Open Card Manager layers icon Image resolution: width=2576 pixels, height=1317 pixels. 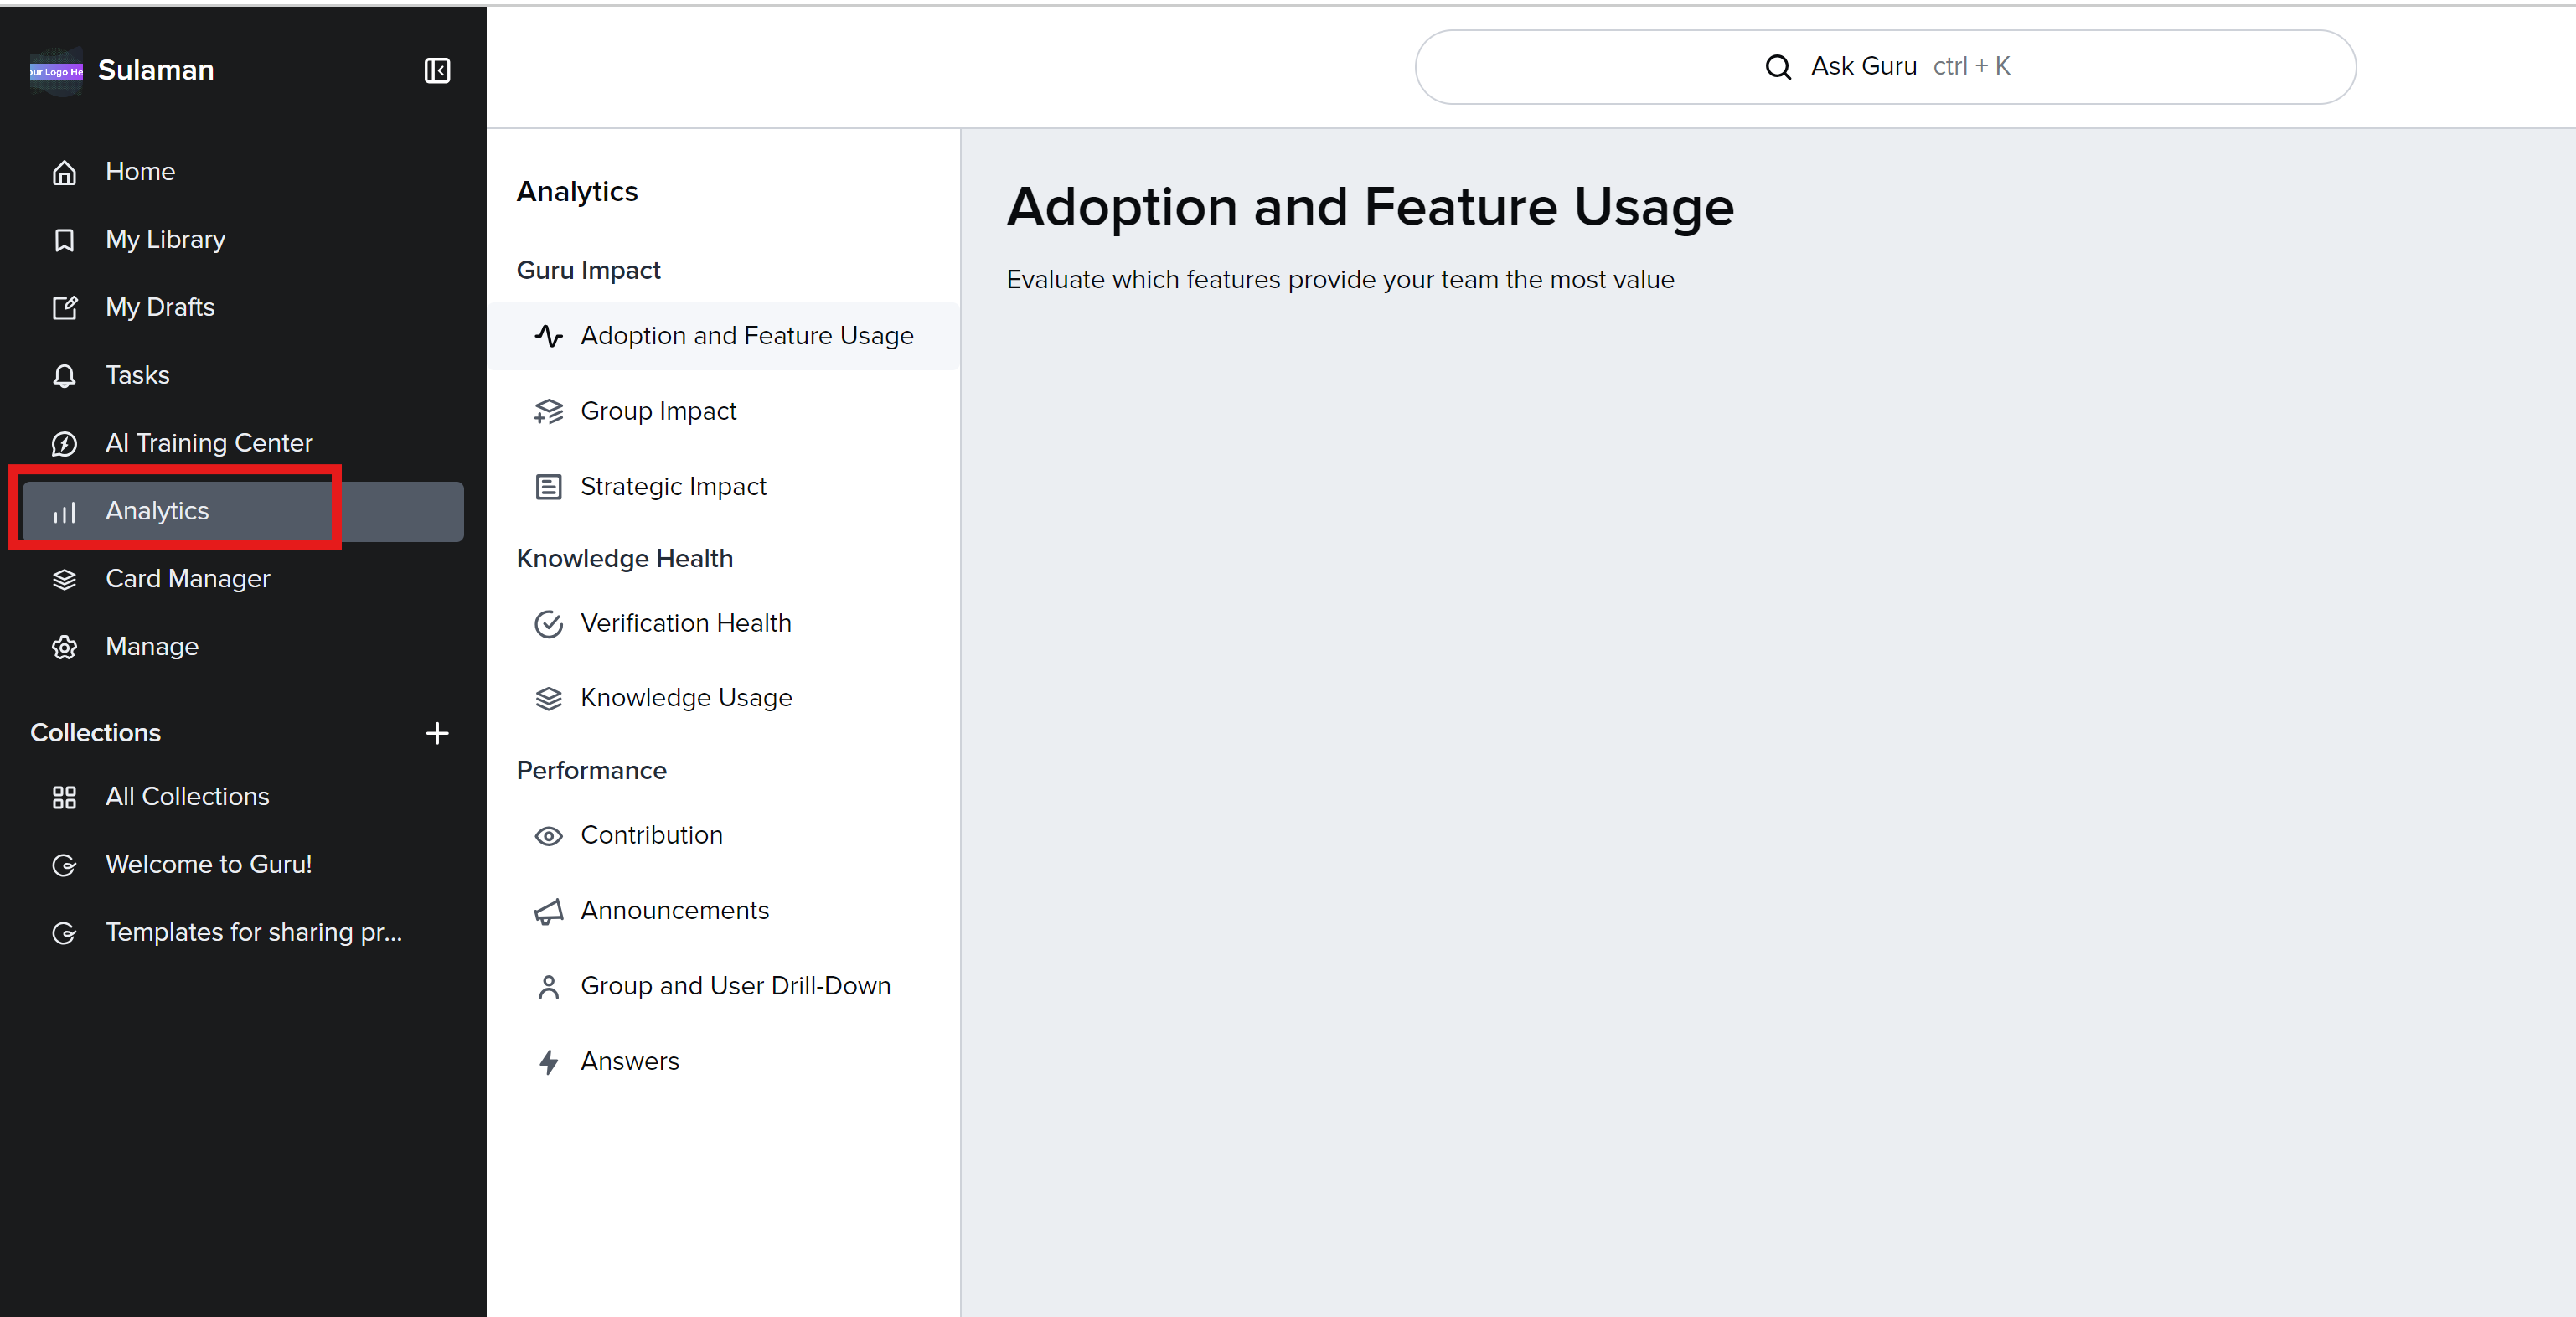pos(64,579)
